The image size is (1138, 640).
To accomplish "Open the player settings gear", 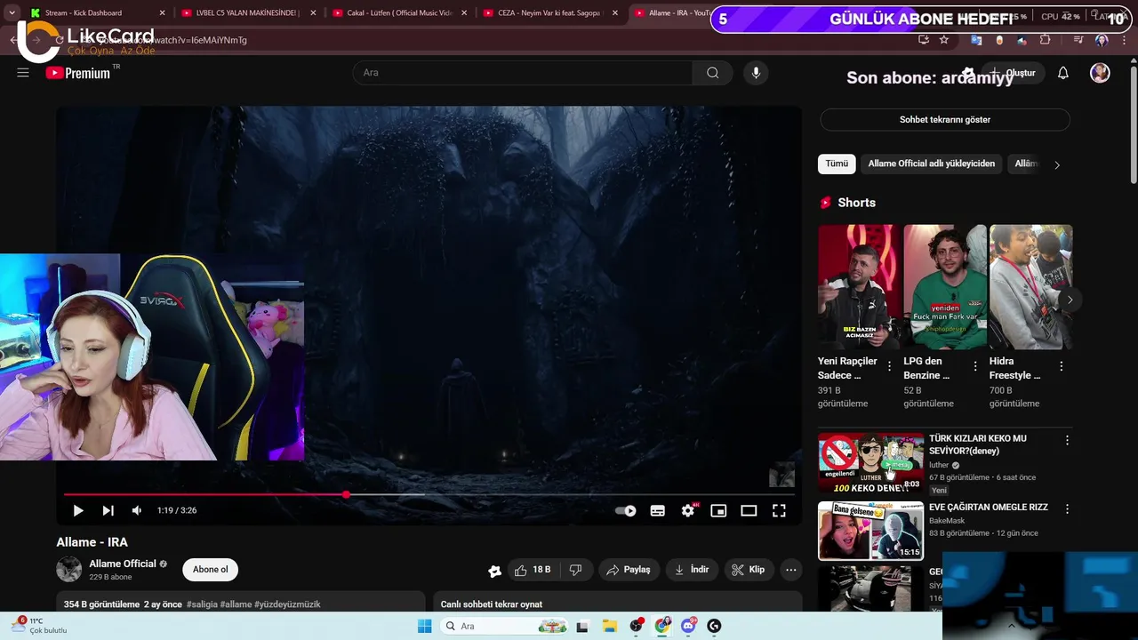I will click(687, 510).
